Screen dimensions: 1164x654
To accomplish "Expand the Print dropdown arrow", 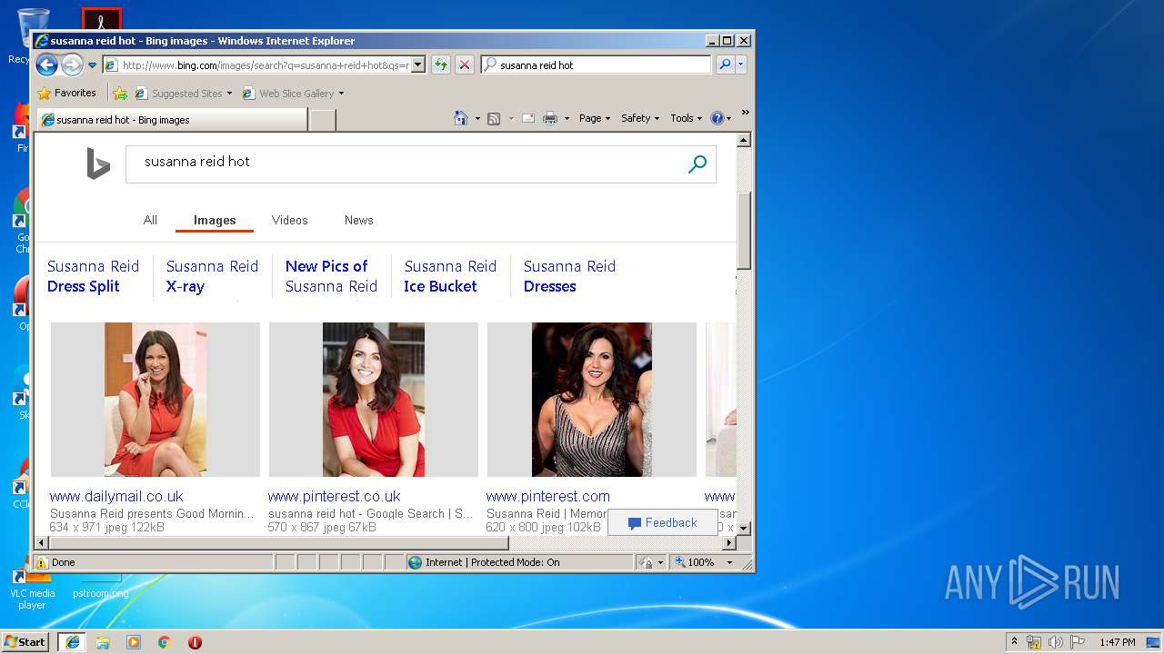I will (567, 118).
